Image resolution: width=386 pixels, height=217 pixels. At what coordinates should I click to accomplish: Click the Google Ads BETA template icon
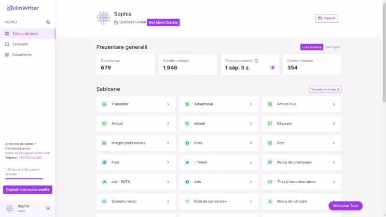coord(104,182)
